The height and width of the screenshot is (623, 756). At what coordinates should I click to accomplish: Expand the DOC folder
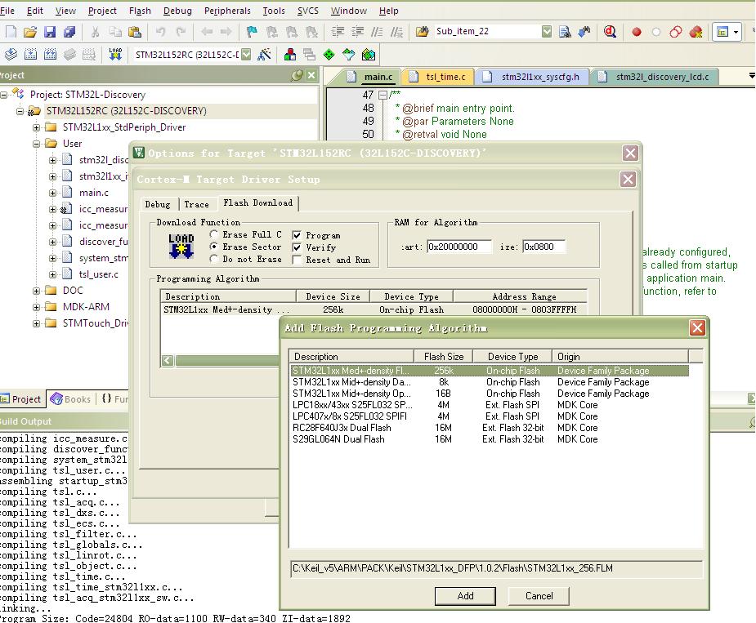tap(36, 291)
